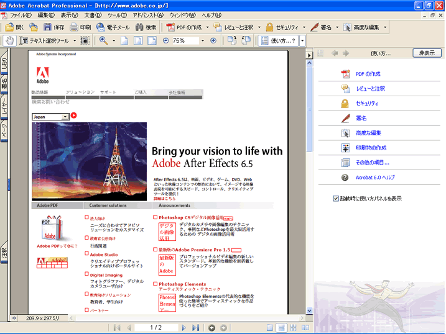Click Advanced Editing (高度な編集) toolbar button
The image size is (446, 334).
click(x=361, y=27)
